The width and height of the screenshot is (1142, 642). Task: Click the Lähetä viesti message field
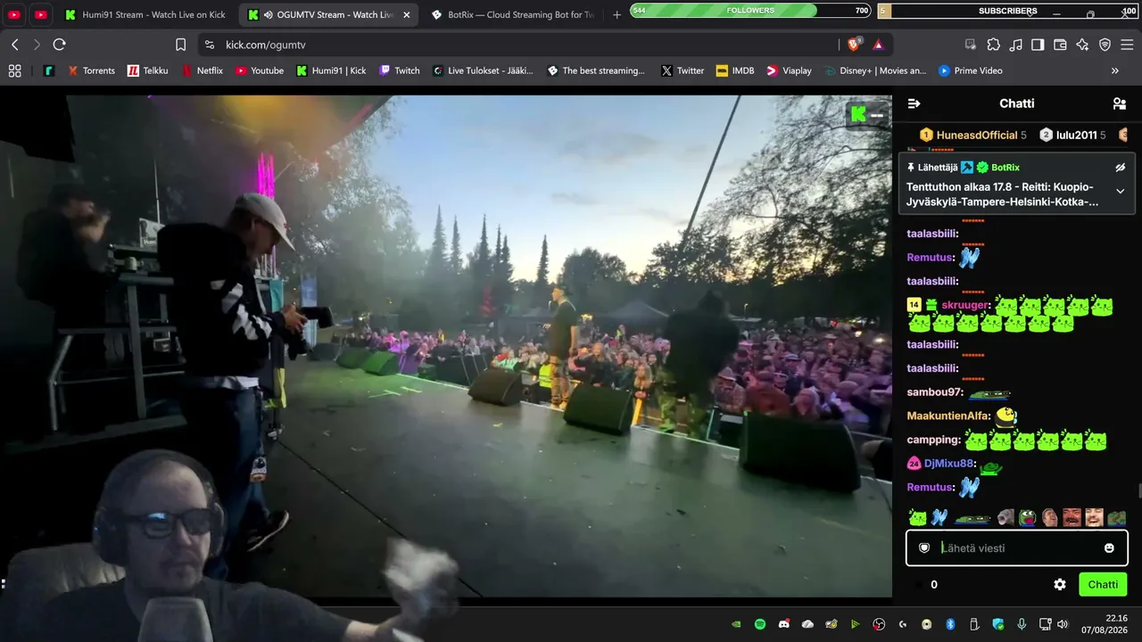tap(1017, 548)
